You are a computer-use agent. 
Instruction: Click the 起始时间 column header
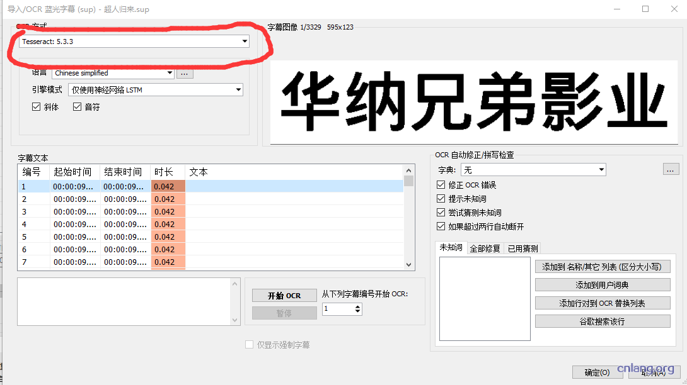tap(74, 172)
